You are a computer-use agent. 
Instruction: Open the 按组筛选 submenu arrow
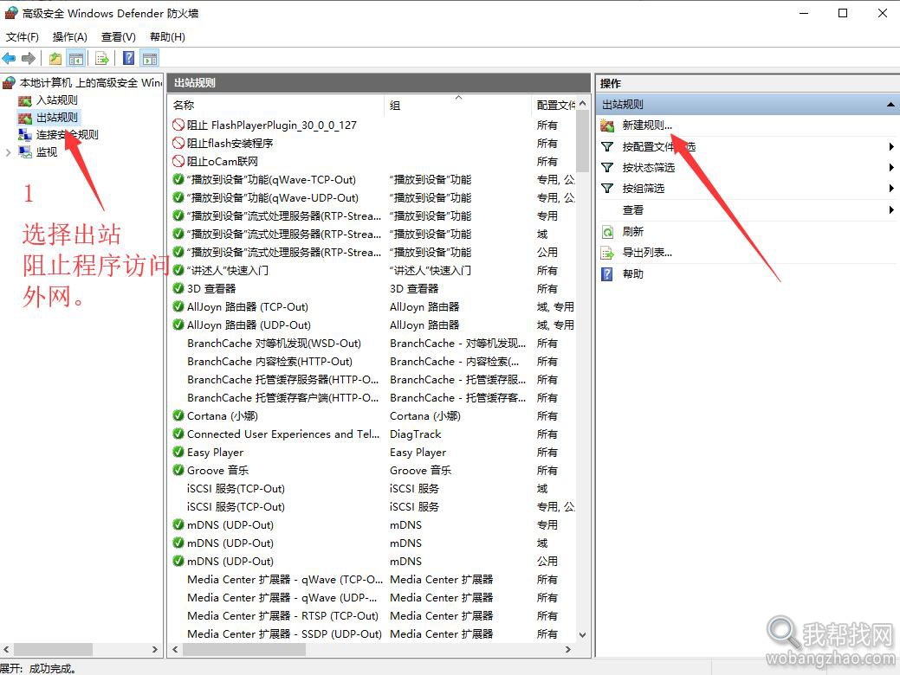coord(891,188)
